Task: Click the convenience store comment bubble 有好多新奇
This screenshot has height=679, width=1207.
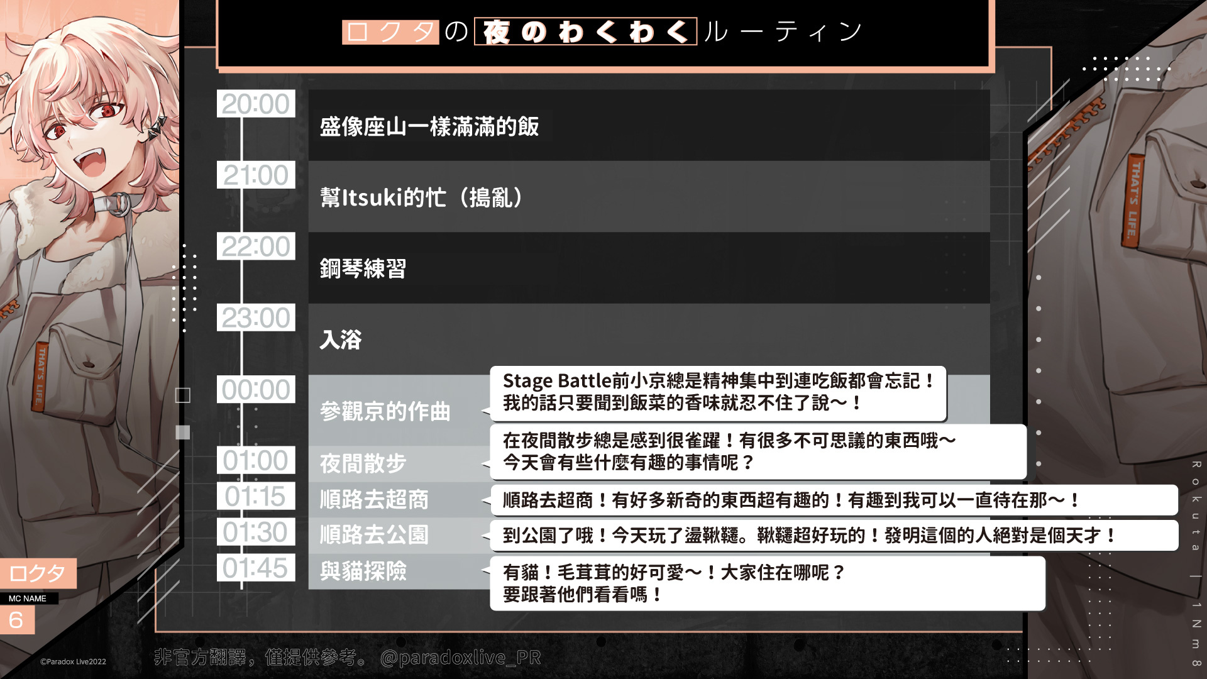Action: [x=834, y=500]
